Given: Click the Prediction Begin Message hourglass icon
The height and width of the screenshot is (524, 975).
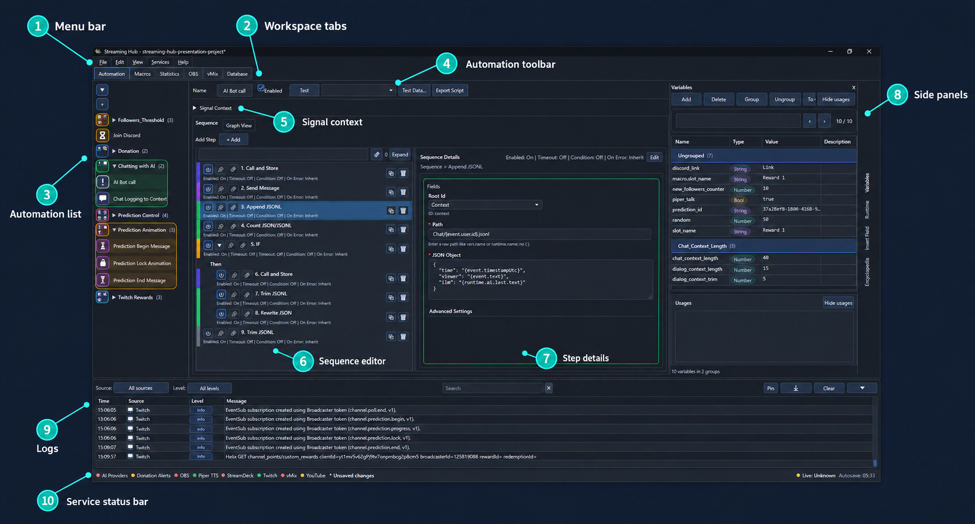Looking at the screenshot, I should coord(103,245).
